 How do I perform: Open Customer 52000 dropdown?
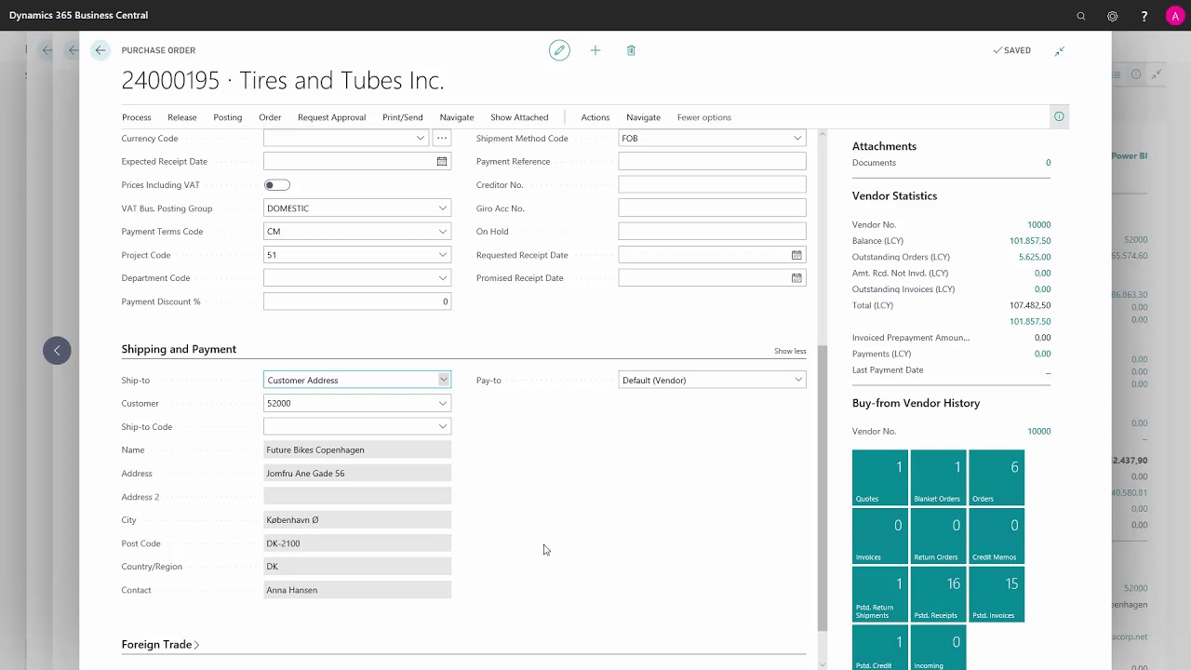(443, 403)
